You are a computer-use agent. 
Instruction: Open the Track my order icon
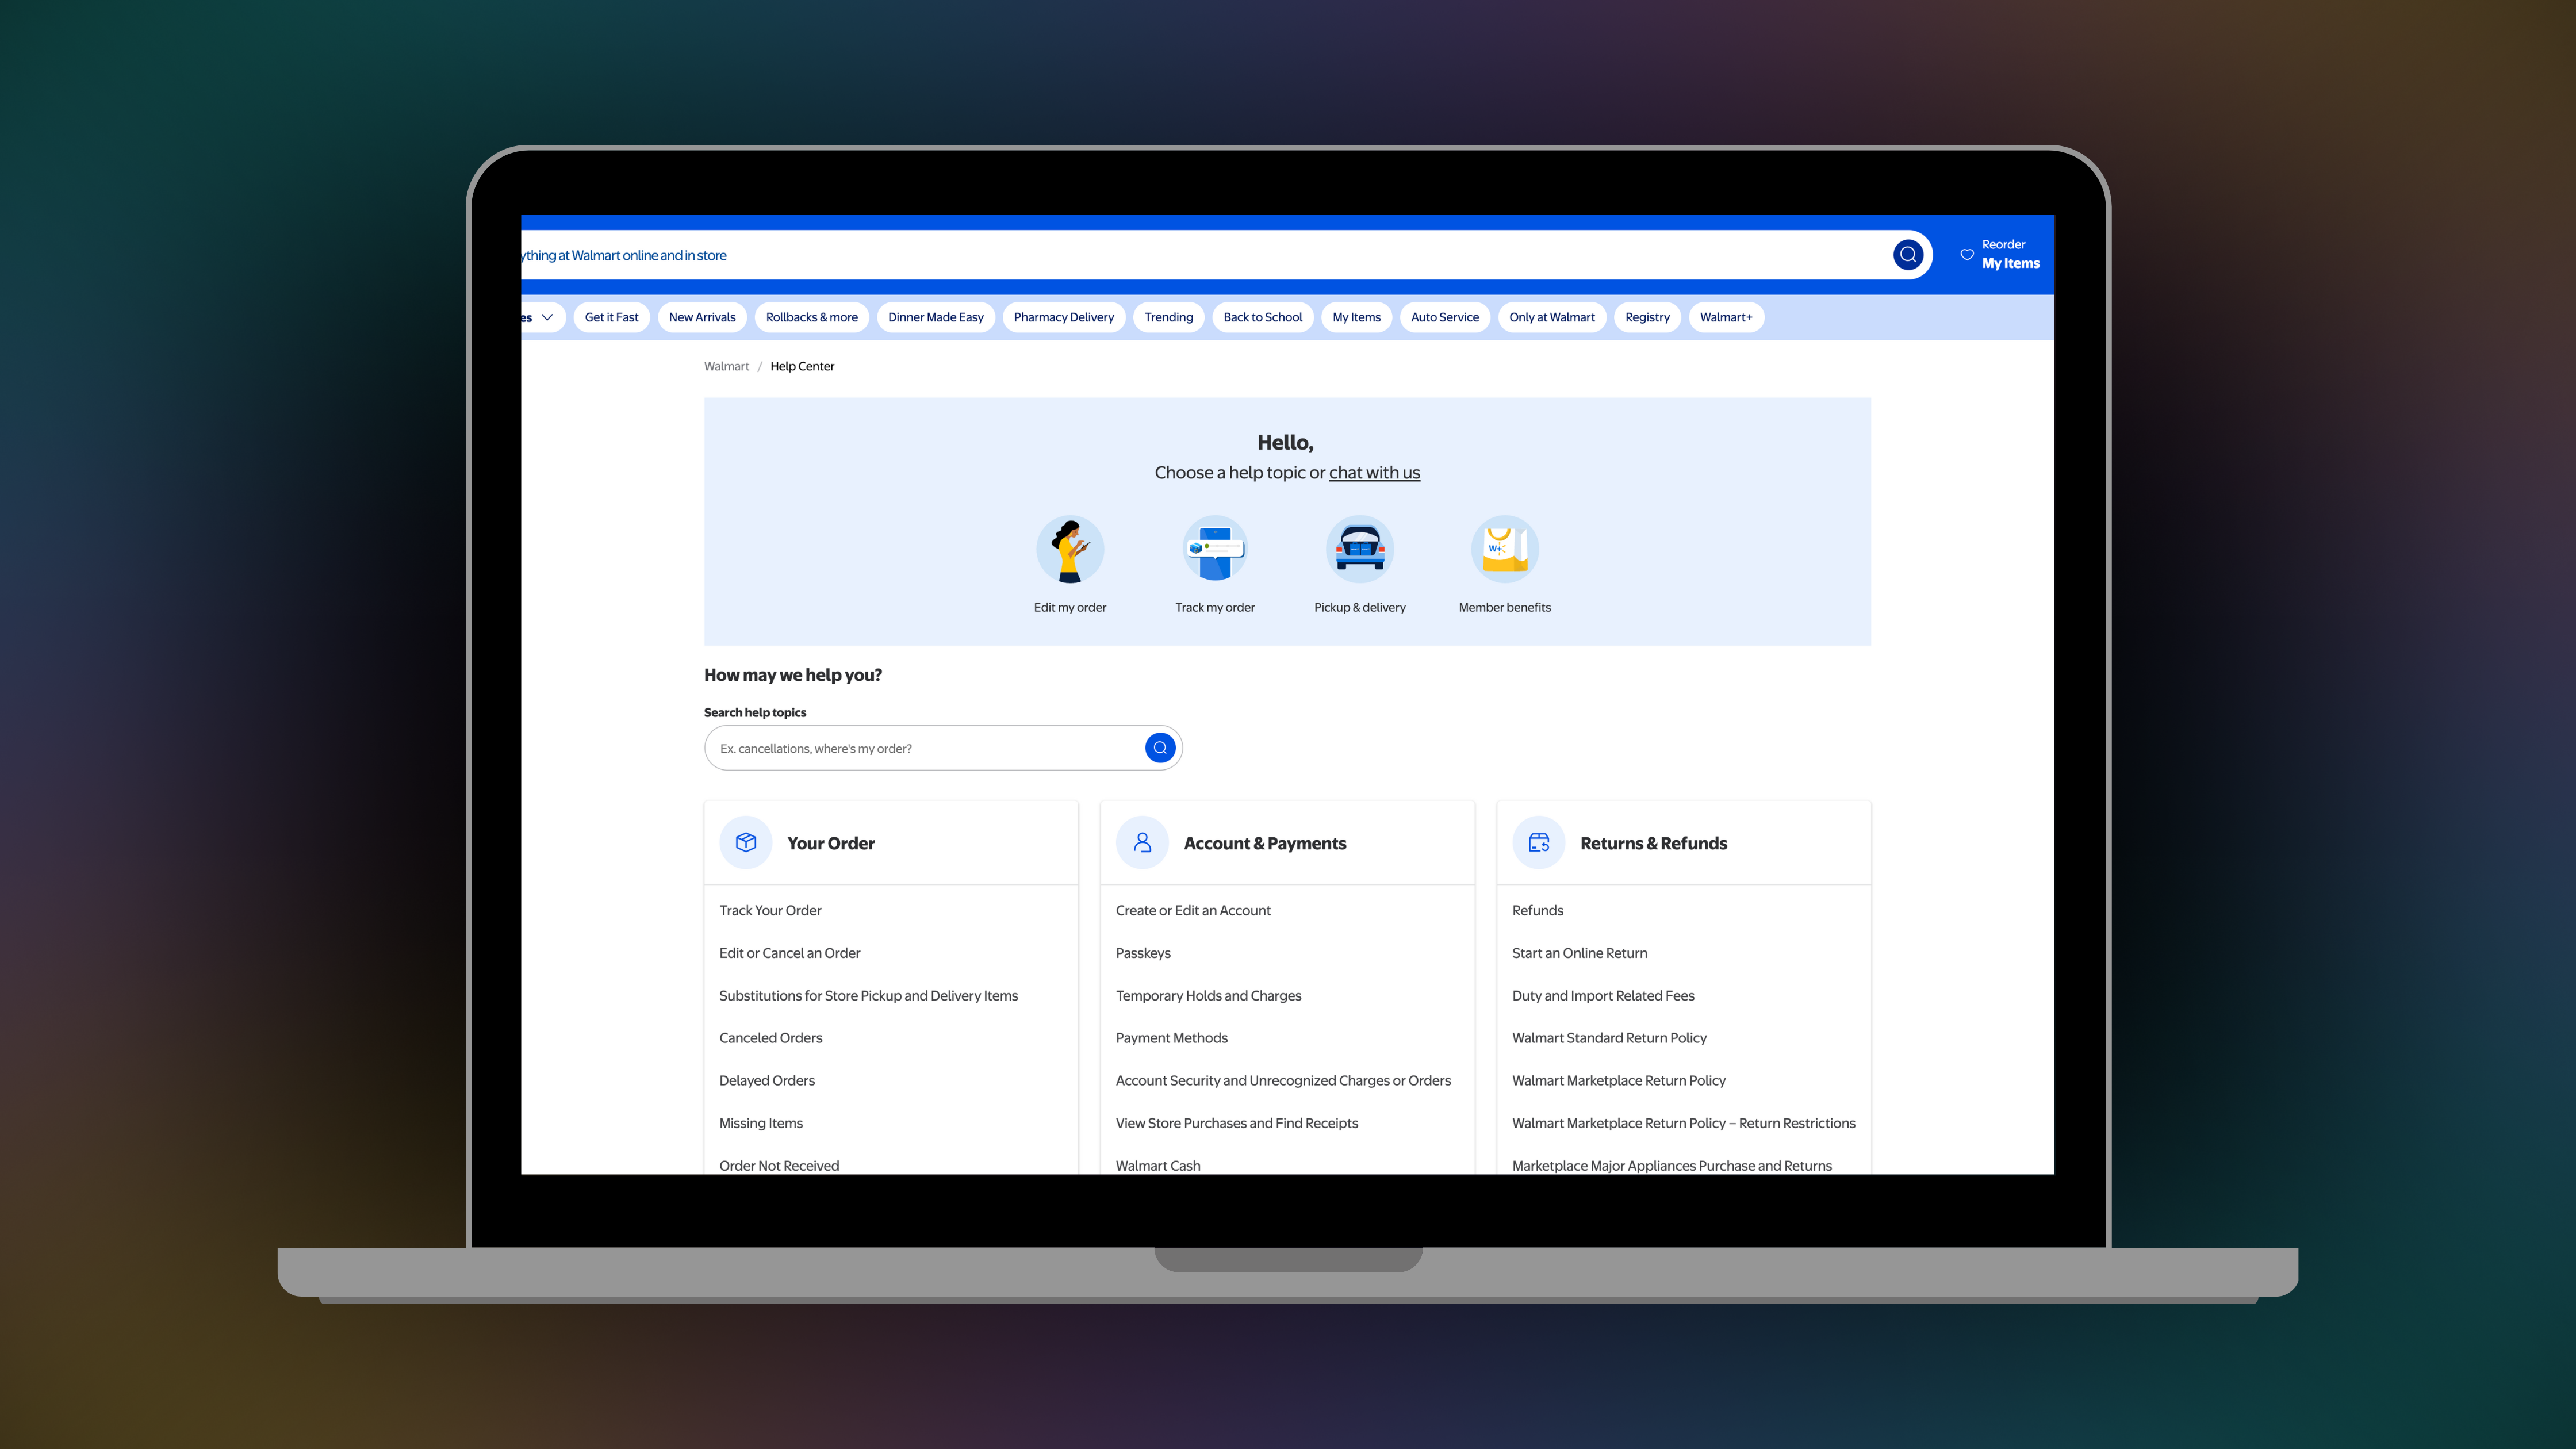pos(1214,549)
